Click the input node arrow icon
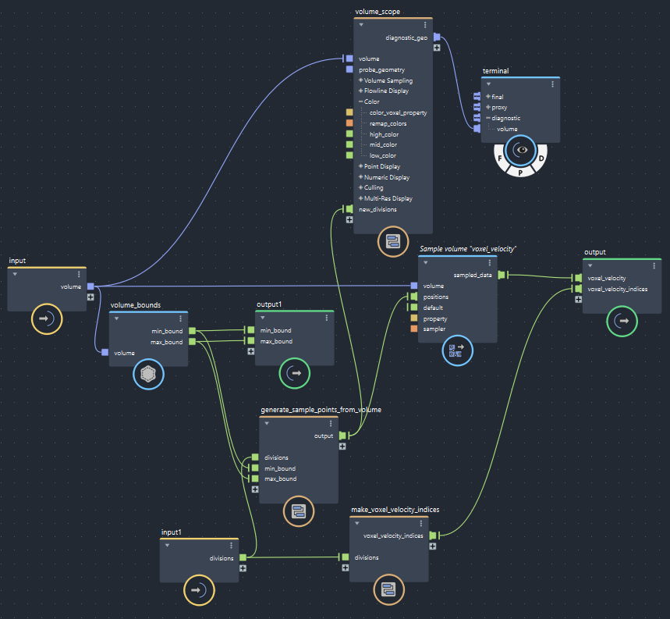Screen dimensions: 670x619 [46, 318]
